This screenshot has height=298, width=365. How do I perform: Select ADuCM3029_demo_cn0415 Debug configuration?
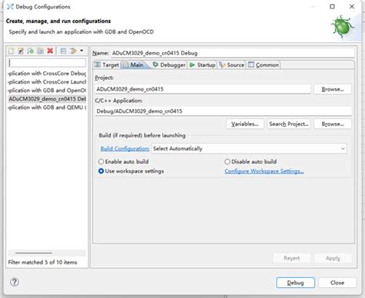point(47,98)
